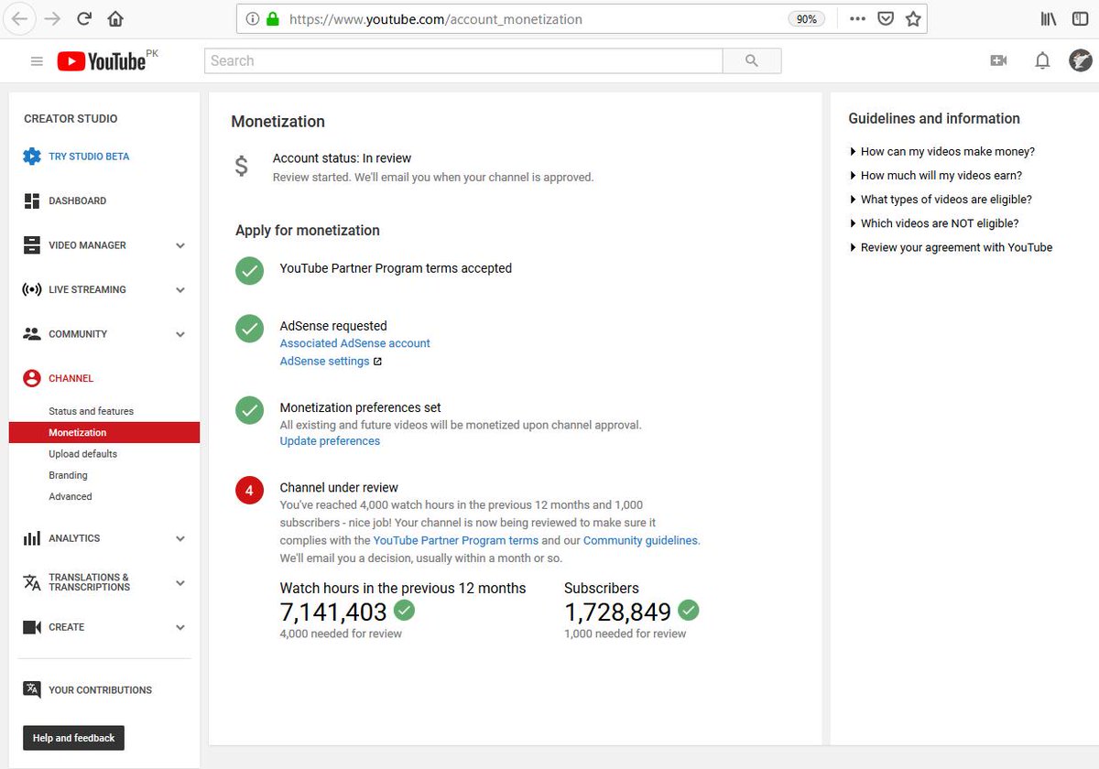Screen dimensions: 1099x769
Task: Click green check beside Monetization preferences set
Action: pyautogui.click(x=249, y=410)
